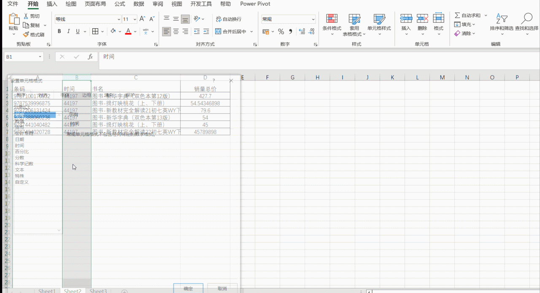The width and height of the screenshot is (540, 293).
Task: Click the percent style icon
Action: click(281, 32)
